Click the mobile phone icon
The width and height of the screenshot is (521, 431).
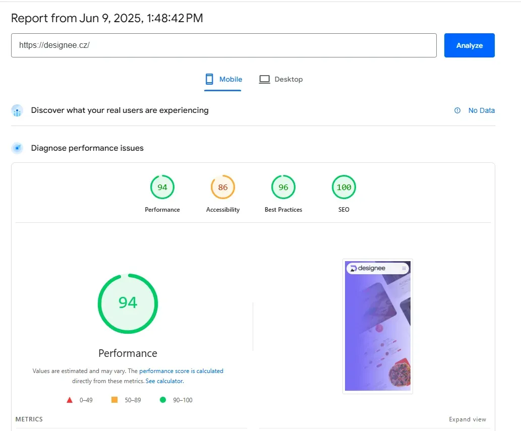209,79
